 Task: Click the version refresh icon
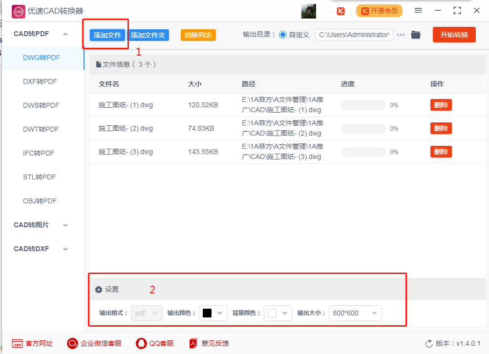(429, 344)
